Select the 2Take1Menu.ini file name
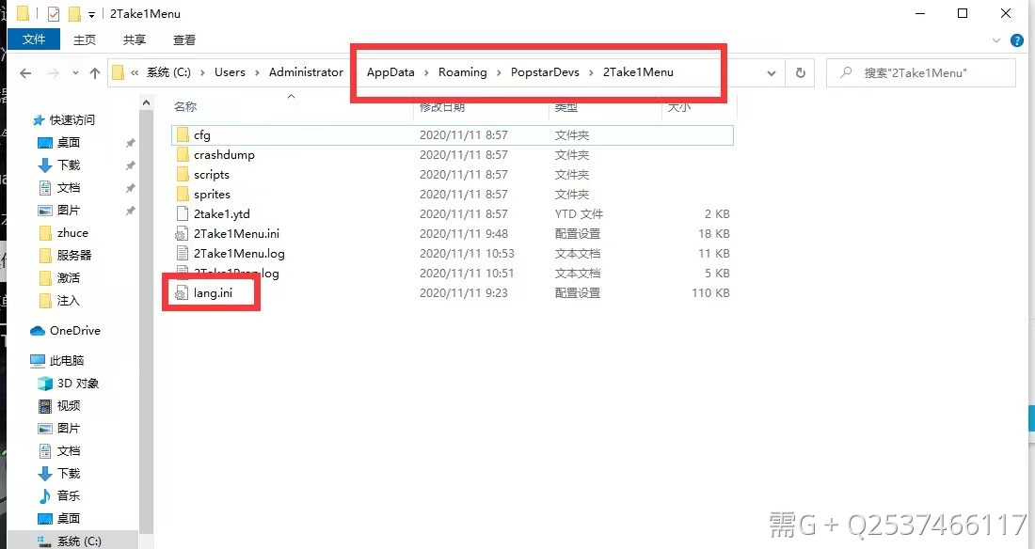Screen dimensions: 1035x549 click(x=236, y=233)
